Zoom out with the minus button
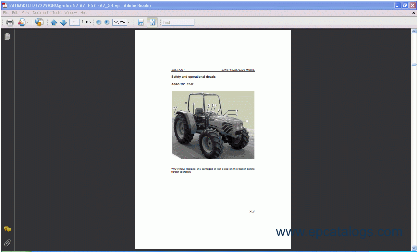The height and width of the screenshot is (252, 418). pos(99,22)
